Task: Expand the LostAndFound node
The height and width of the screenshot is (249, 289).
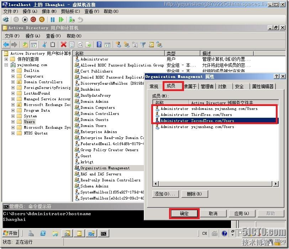Action: pos(13,93)
